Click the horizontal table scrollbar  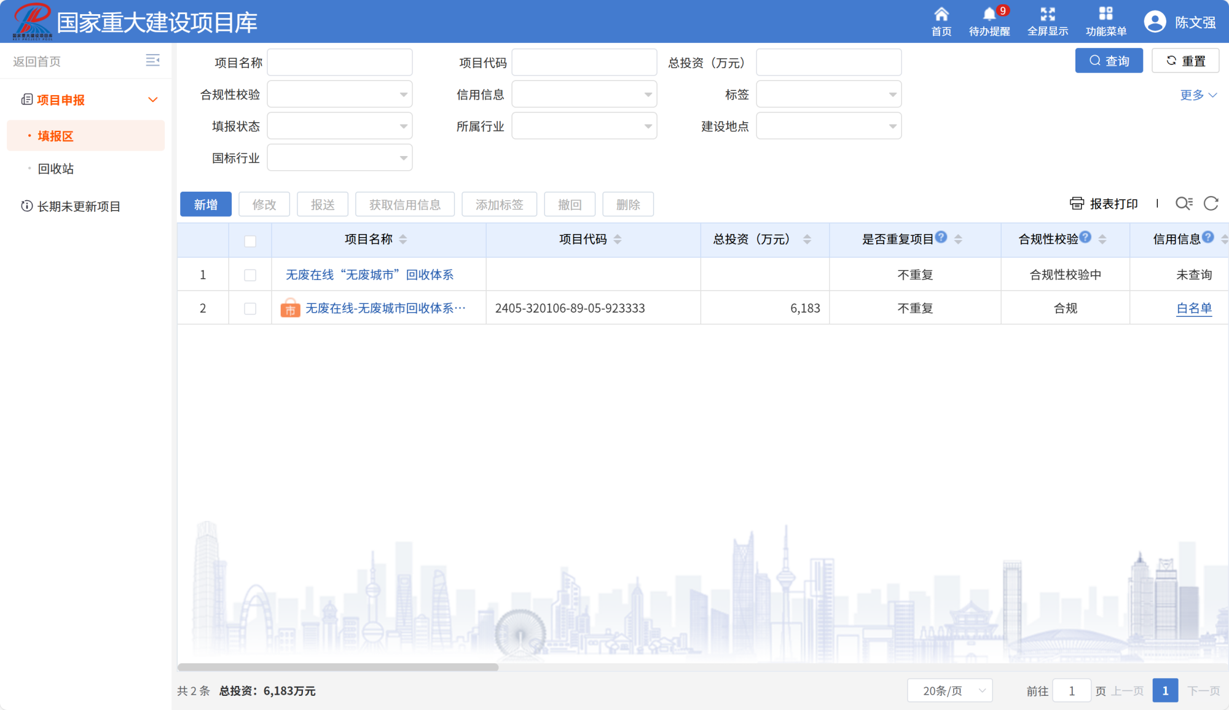click(x=338, y=667)
